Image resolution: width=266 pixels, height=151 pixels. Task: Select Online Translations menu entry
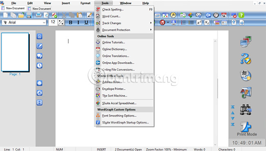(124, 56)
